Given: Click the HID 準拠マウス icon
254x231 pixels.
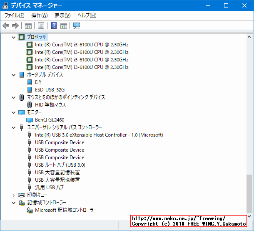Looking at the screenshot, I should coord(30,105).
